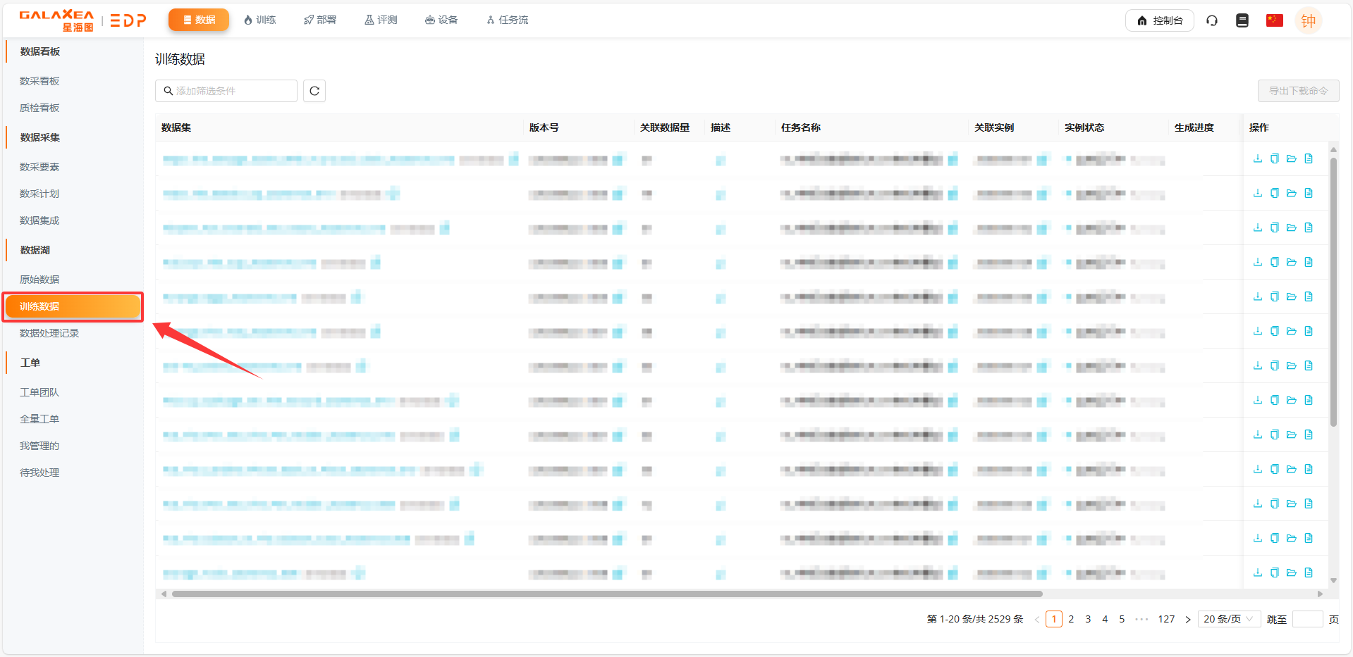Click the Chinese flag language icon
The height and width of the screenshot is (657, 1353).
1274,20
